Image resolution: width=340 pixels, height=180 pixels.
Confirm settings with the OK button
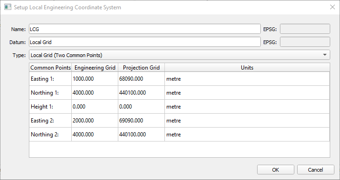click(276, 170)
